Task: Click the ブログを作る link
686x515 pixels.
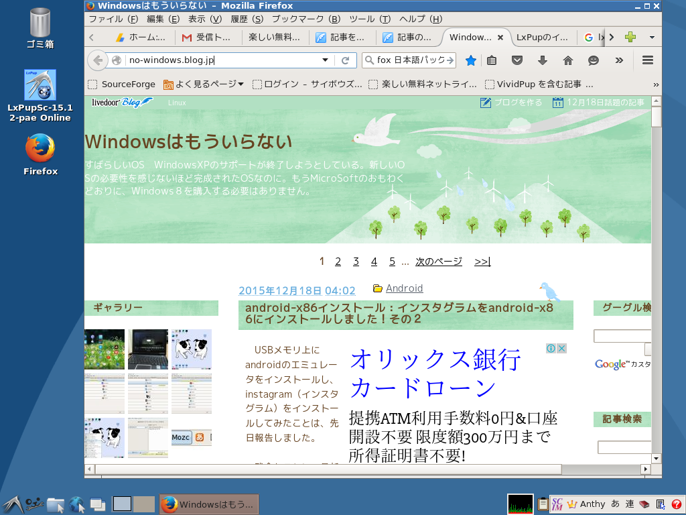Action: click(512, 103)
